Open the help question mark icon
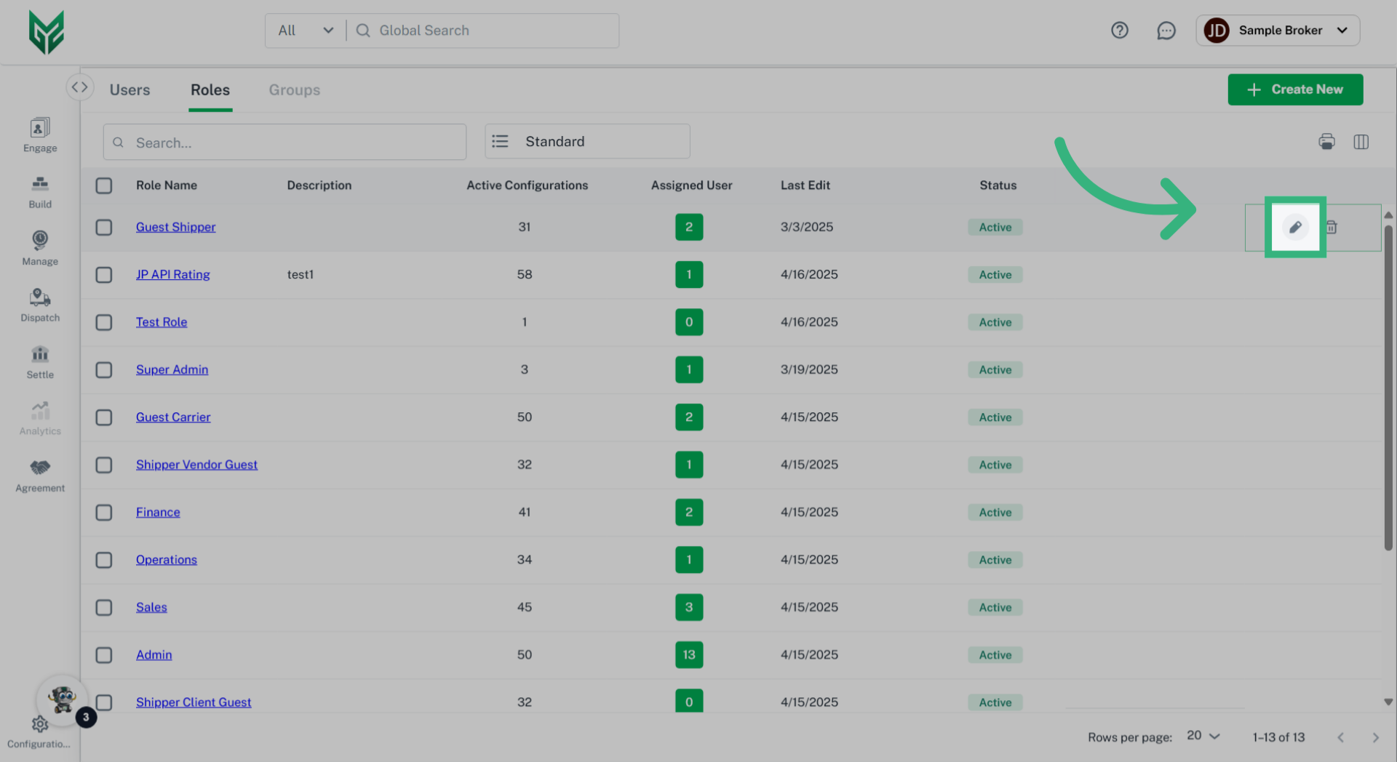This screenshot has width=1397, height=762. pos(1119,31)
